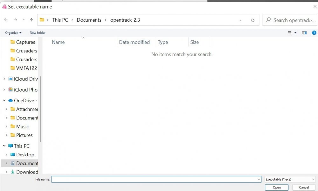Open the help question mark icon
318x191 pixels.
coord(314,33)
